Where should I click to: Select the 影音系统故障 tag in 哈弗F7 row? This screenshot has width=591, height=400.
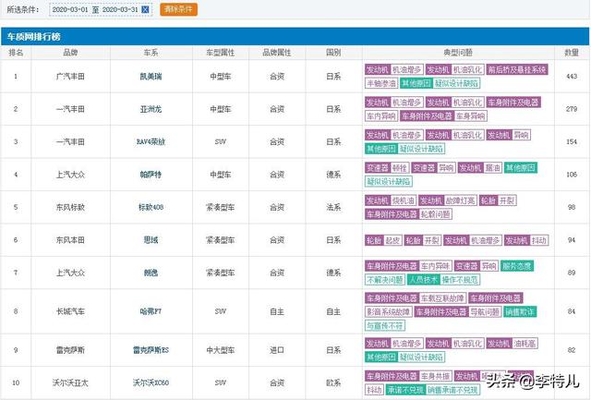[388, 312]
